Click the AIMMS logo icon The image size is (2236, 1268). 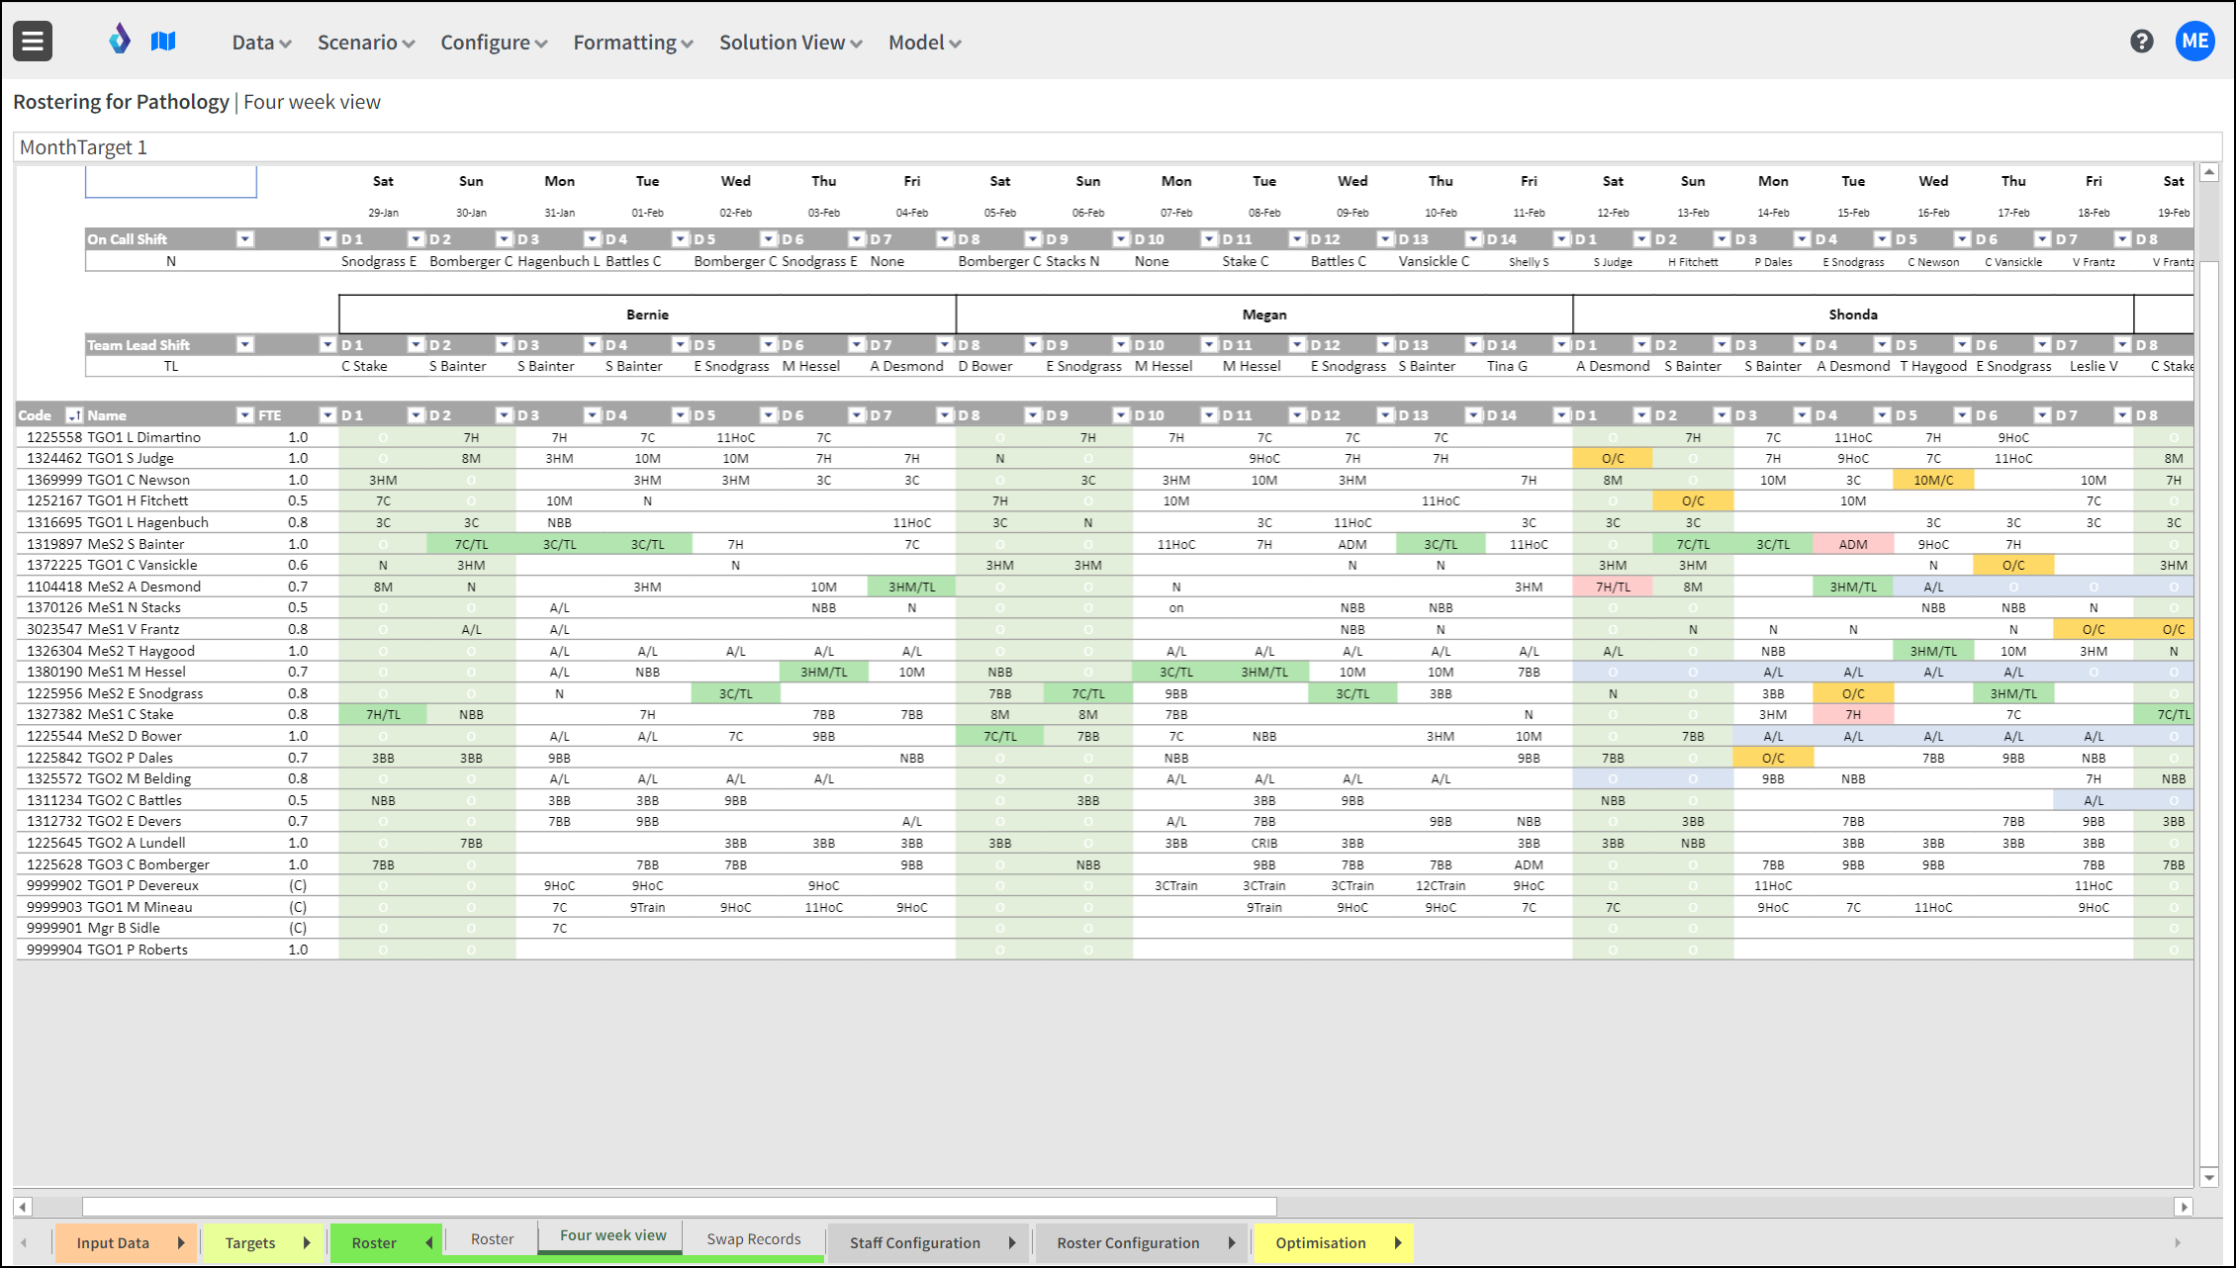click(x=120, y=41)
